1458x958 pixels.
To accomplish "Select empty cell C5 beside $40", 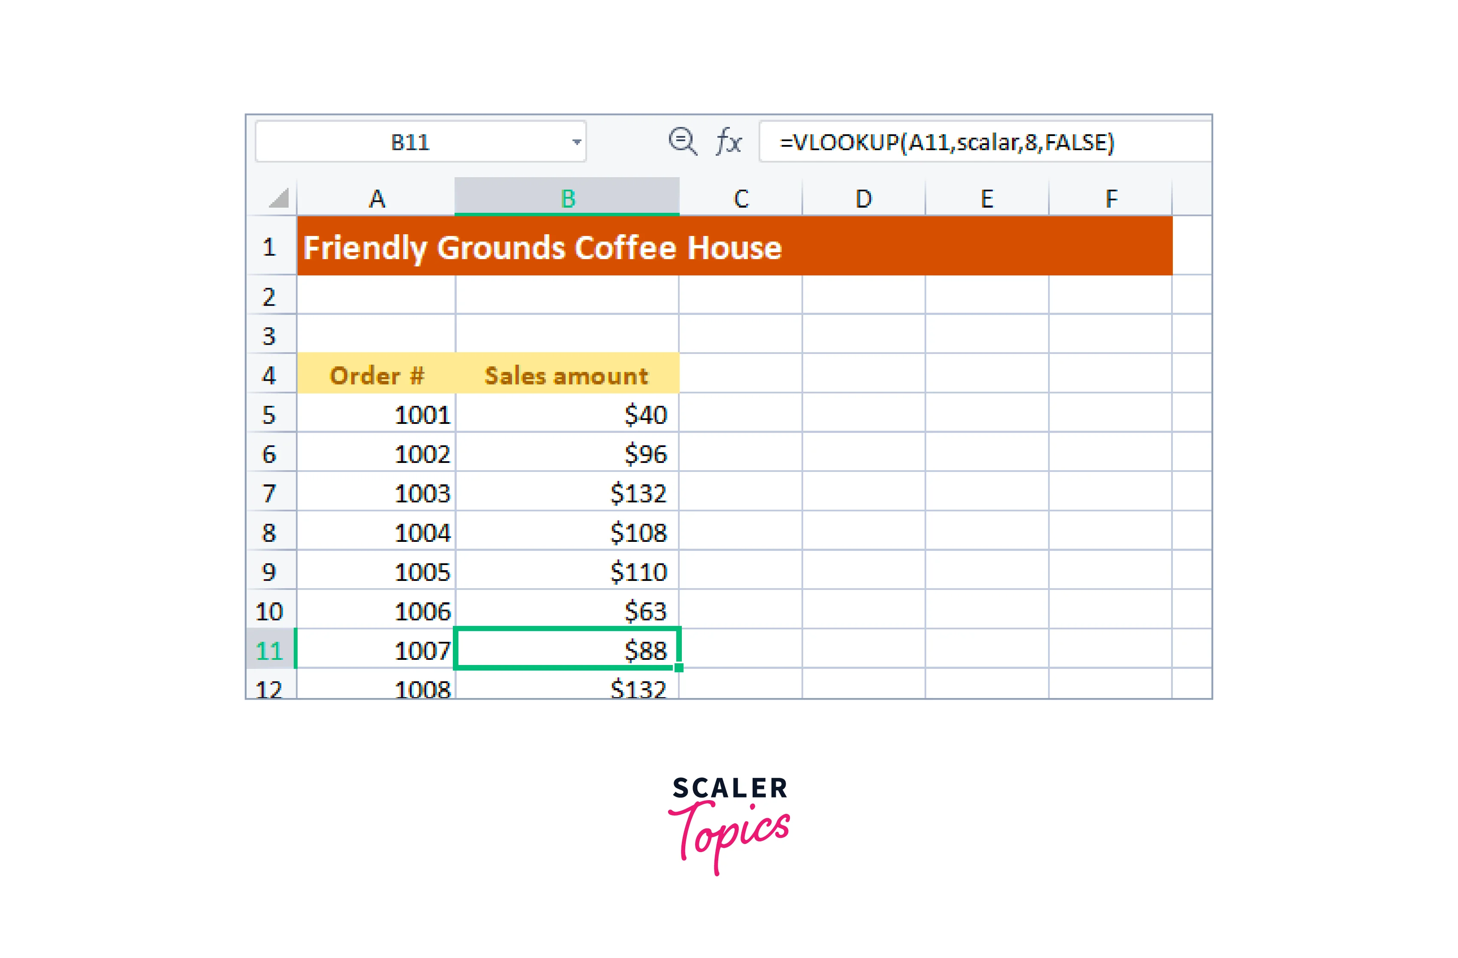I will [741, 413].
